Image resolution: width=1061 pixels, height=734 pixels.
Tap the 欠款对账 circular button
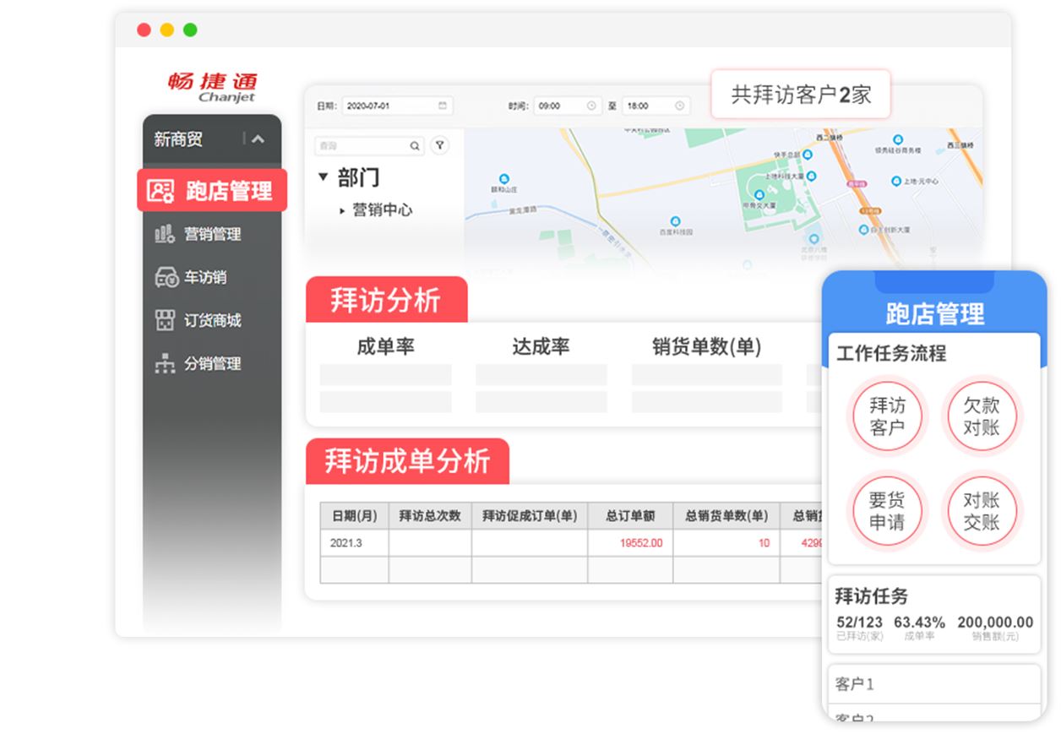981,416
